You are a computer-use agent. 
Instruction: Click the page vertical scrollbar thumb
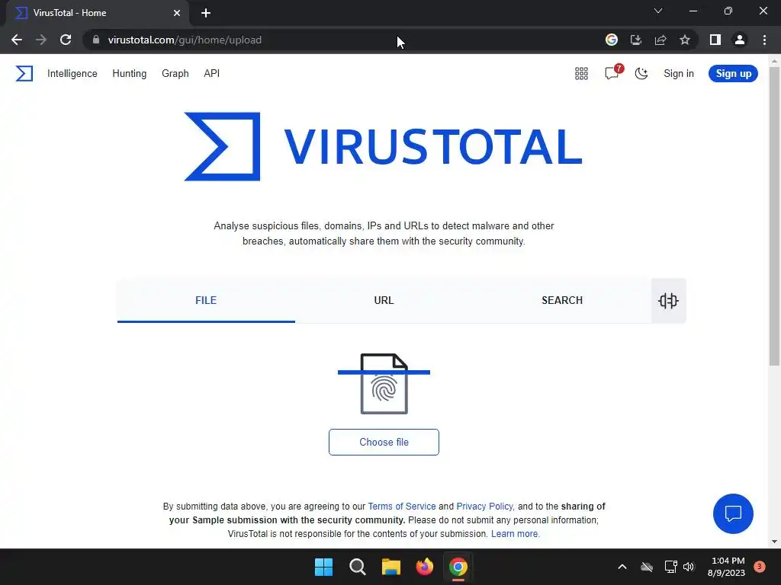[774, 216]
